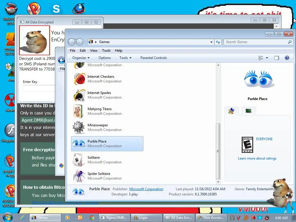Select the Internet Checkers game icon
This screenshot has width=296, height=222.
coord(79,79)
